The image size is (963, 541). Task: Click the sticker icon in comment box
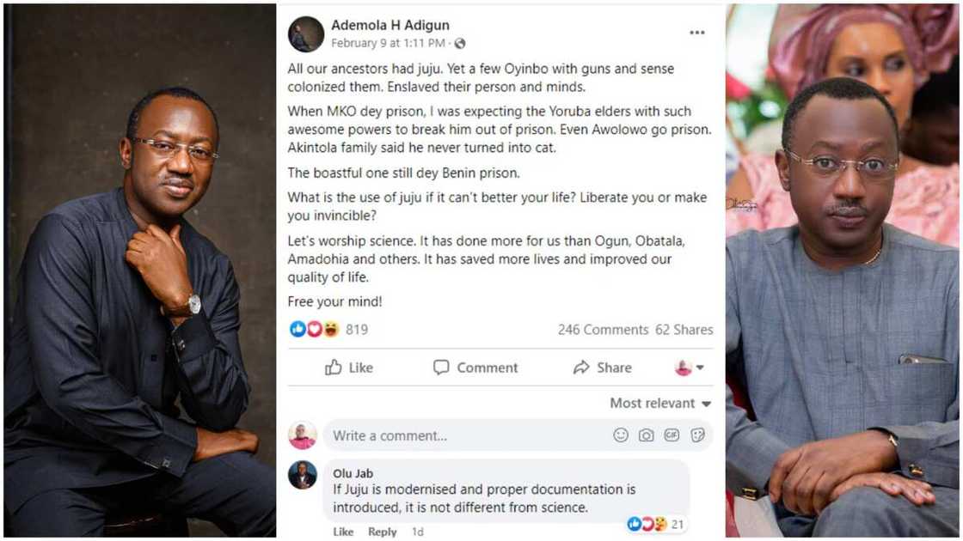[x=697, y=435]
